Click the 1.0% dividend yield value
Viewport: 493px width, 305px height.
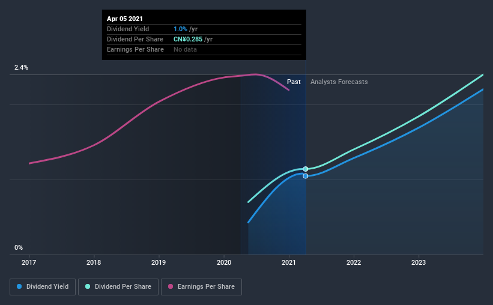(181, 29)
